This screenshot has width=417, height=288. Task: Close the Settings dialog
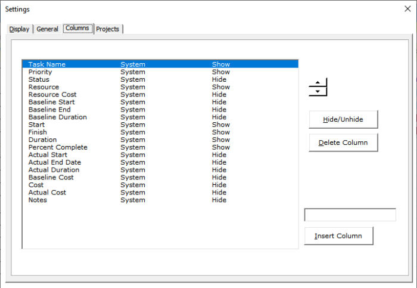[x=407, y=9]
